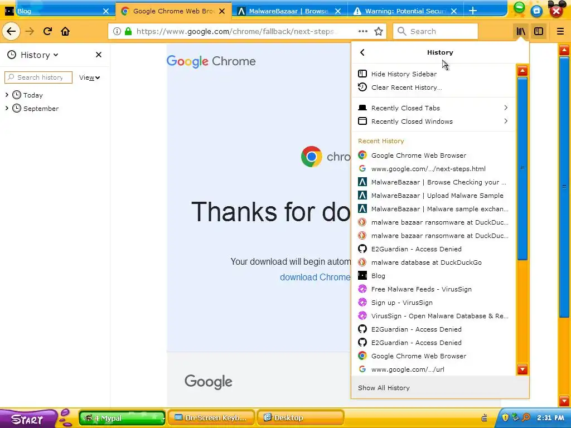Open a new tab with plus button

tap(473, 11)
